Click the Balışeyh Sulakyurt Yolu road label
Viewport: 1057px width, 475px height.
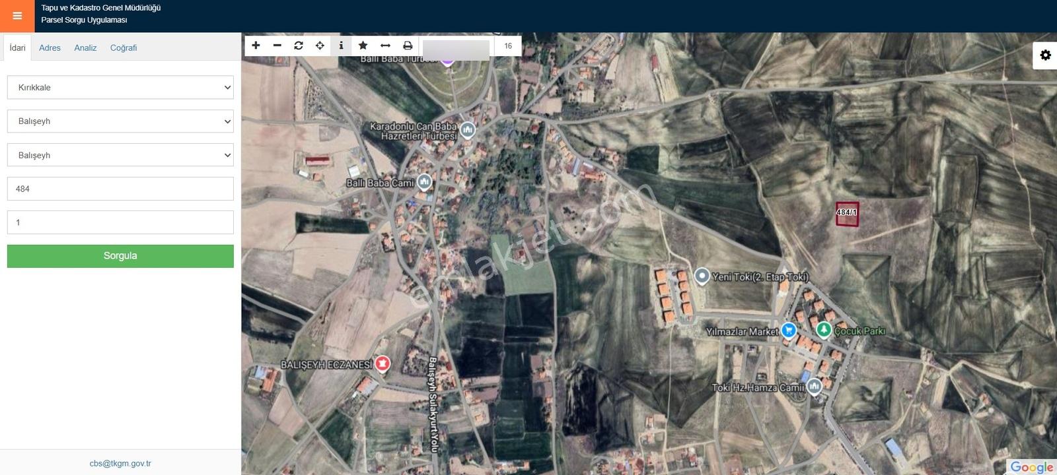433,404
